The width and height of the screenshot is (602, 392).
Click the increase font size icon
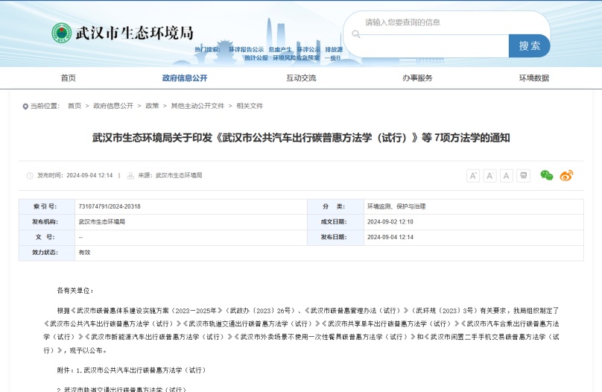(473, 176)
